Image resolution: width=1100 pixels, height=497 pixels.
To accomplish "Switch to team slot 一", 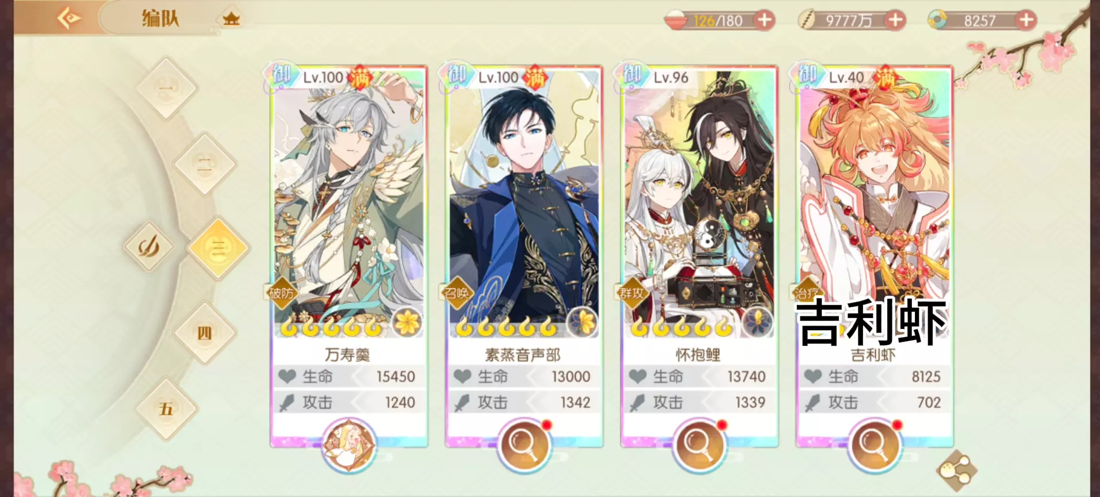I will click(167, 89).
